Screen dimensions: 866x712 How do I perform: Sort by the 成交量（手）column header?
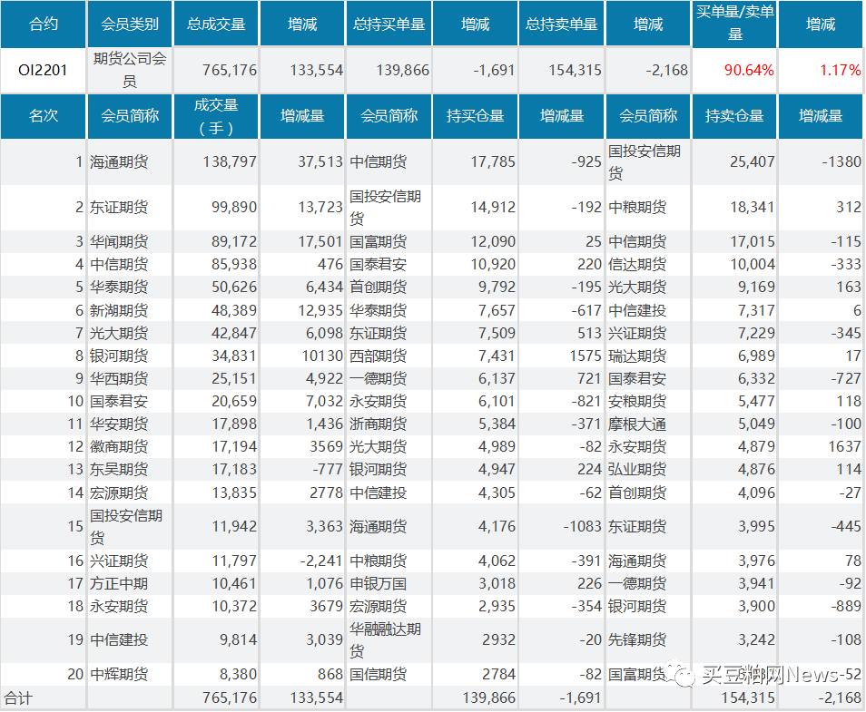pyautogui.click(x=216, y=116)
